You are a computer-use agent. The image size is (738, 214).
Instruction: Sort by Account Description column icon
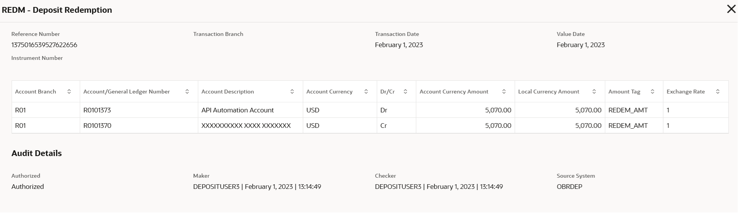pyautogui.click(x=292, y=92)
